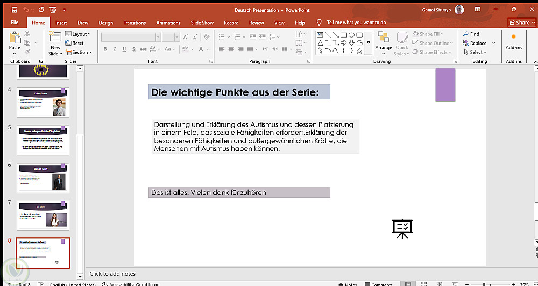Image resolution: width=538 pixels, height=286 pixels.
Task: Click Decrease List Level icon
Action: (x=253, y=37)
